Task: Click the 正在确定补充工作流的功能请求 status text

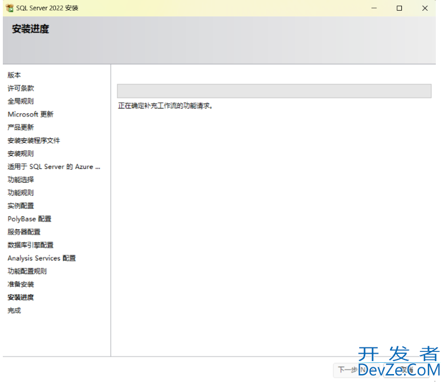Action: pyautogui.click(x=165, y=106)
